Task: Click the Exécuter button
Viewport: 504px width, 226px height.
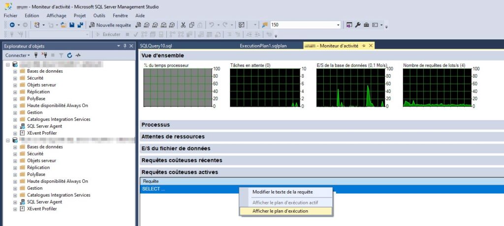Action: tap(108, 34)
